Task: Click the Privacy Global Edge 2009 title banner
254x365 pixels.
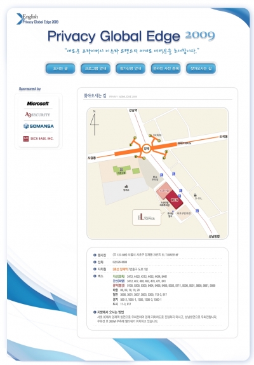Action: point(131,36)
